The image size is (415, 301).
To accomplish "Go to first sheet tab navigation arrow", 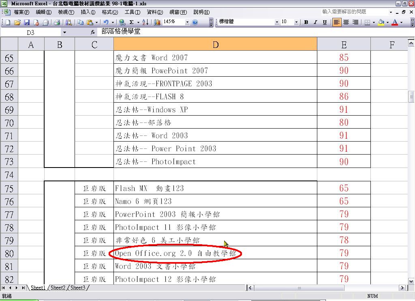I will pyautogui.click(x=3, y=288).
